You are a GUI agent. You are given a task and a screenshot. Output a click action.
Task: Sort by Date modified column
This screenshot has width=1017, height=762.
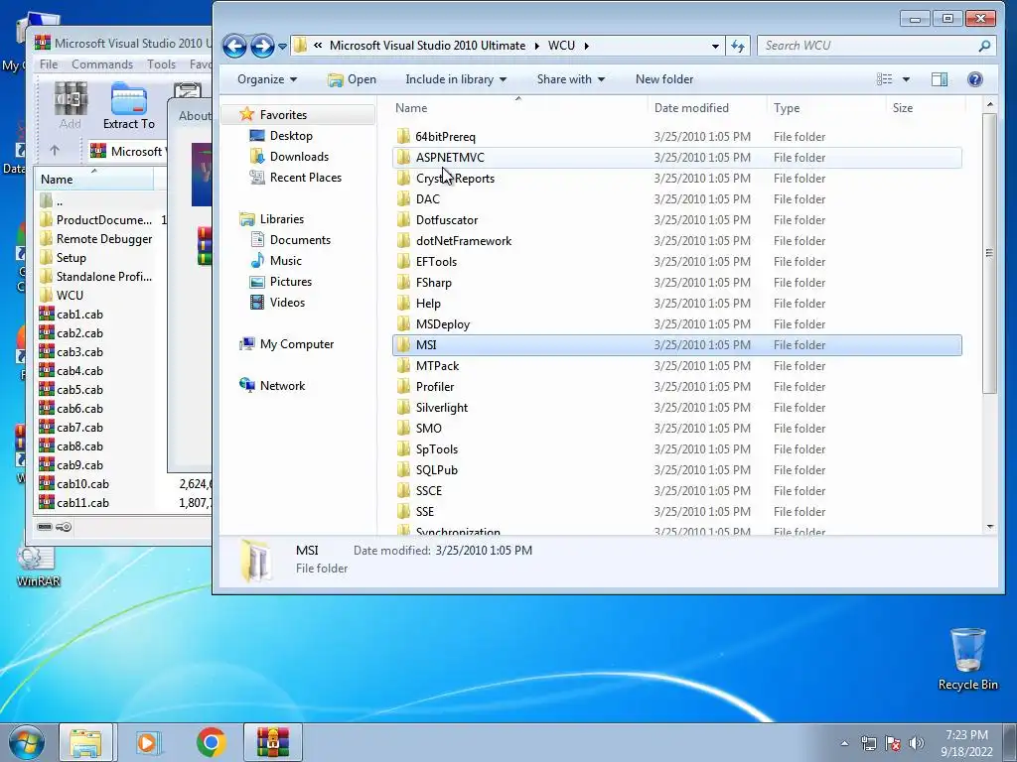pyautogui.click(x=707, y=108)
